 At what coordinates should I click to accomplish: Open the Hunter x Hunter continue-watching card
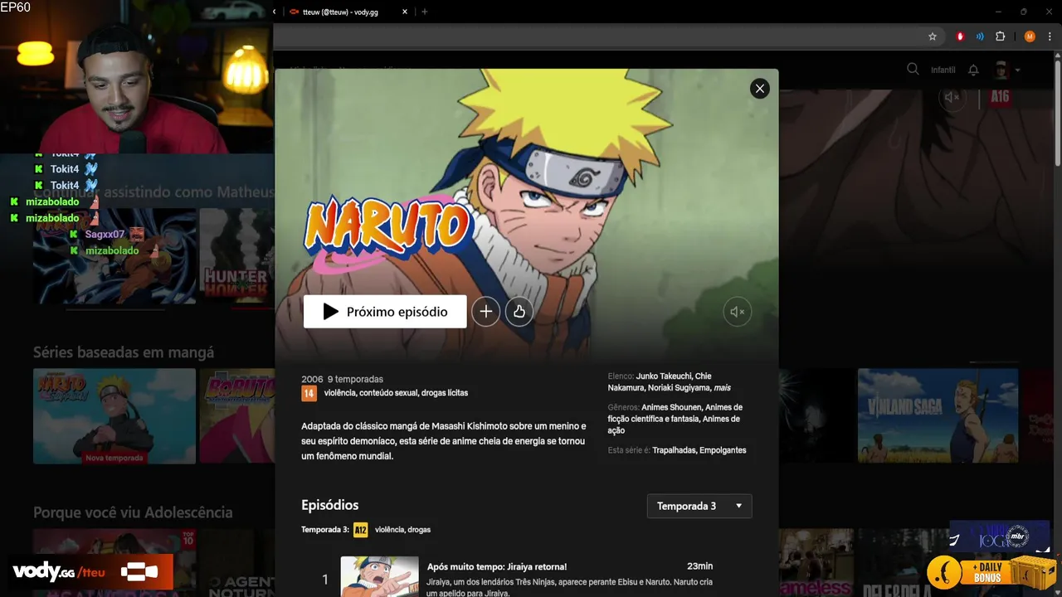[237, 255]
